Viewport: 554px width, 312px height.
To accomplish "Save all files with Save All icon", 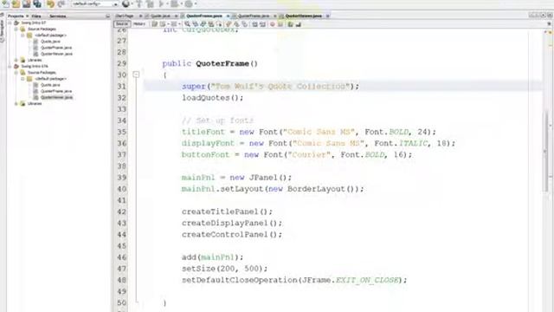I will (37, 3).
